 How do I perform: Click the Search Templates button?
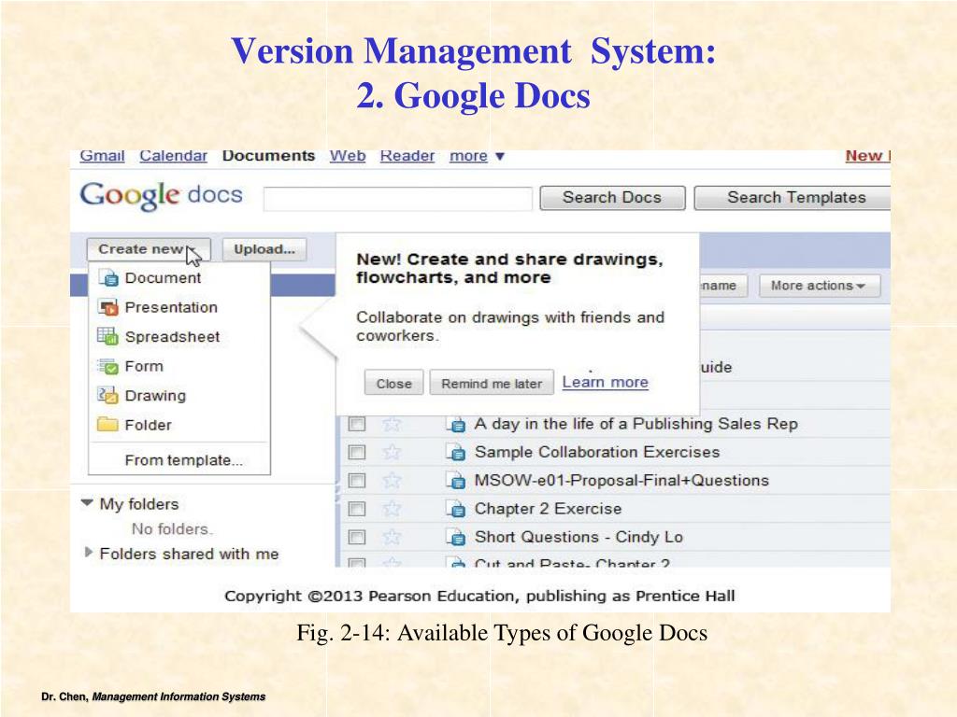pyautogui.click(x=793, y=198)
